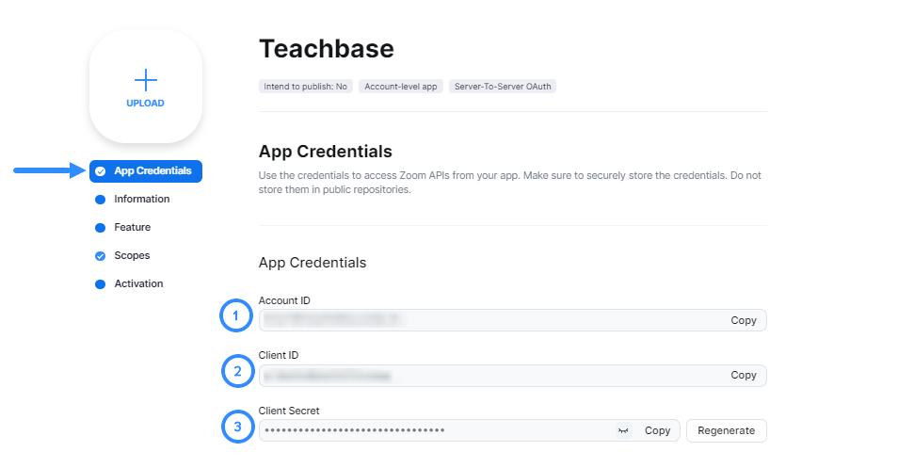Screen dimensions: 898x468
Task: Click the Client ID label
Action: pos(279,355)
